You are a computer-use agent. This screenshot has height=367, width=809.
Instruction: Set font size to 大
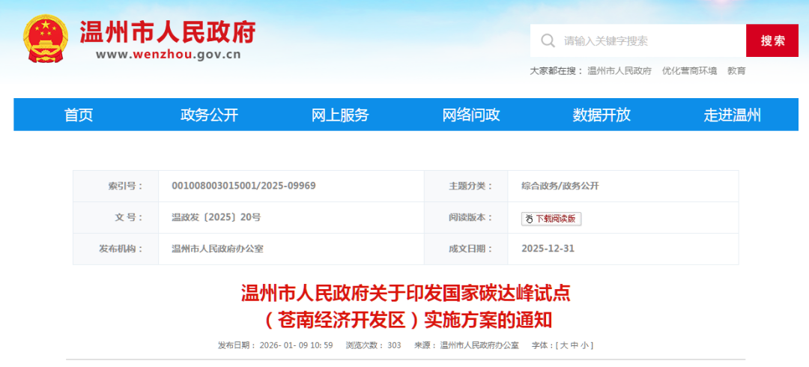[563, 345]
